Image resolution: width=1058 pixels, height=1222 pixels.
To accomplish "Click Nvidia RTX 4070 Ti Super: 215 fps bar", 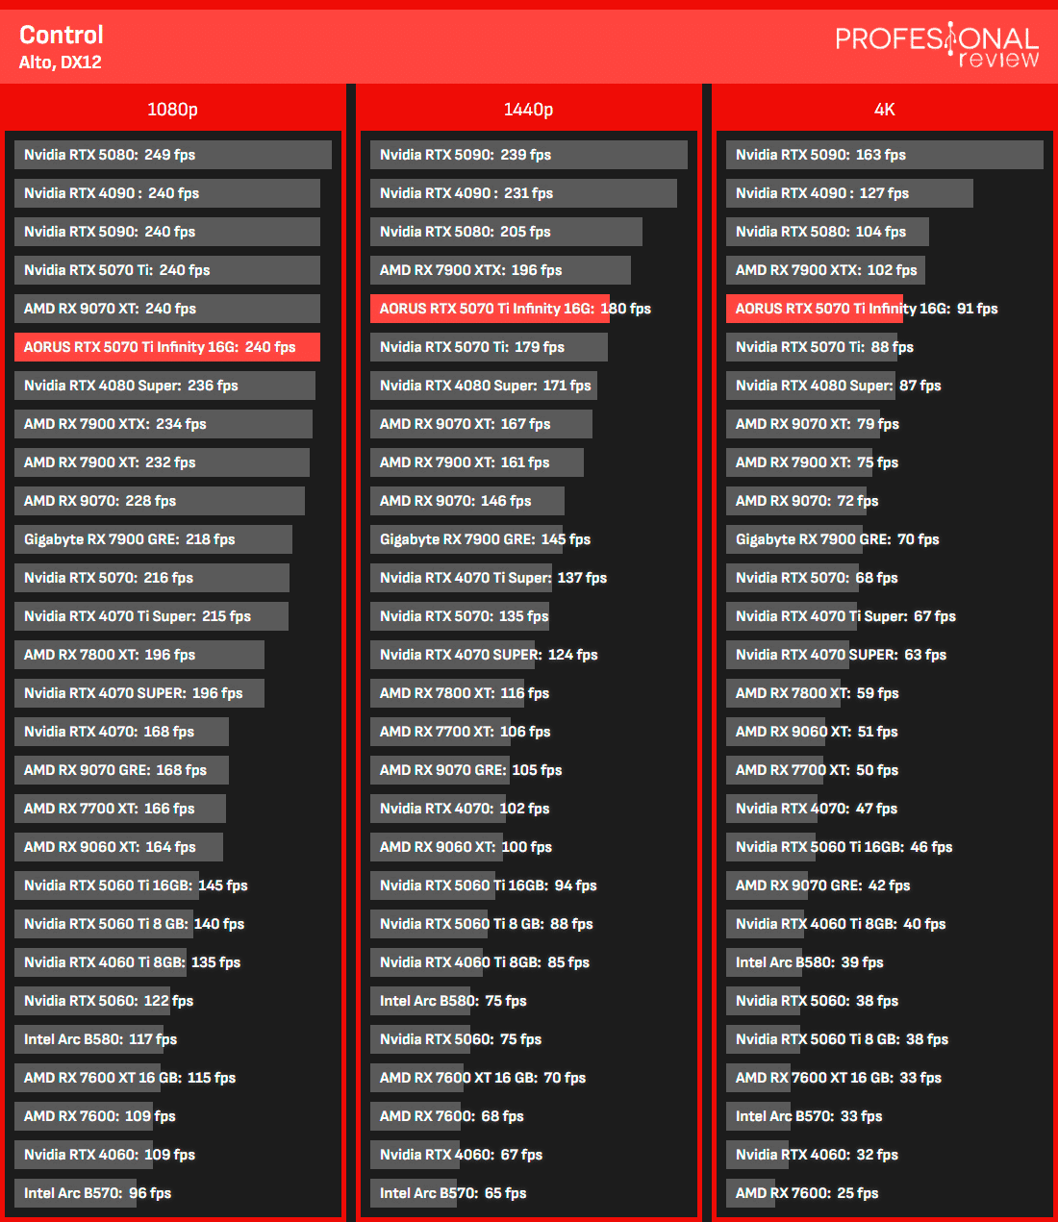I will 151,616.
